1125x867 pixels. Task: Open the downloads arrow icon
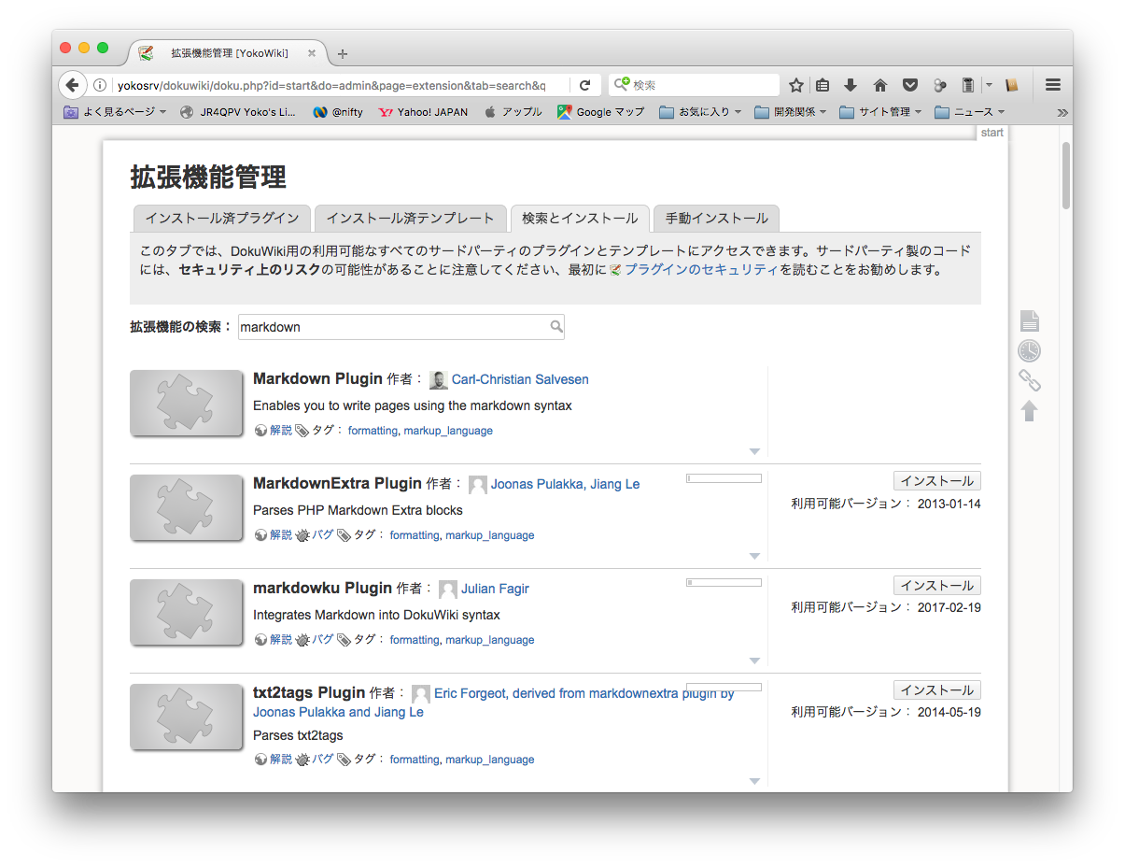pyautogui.click(x=851, y=85)
